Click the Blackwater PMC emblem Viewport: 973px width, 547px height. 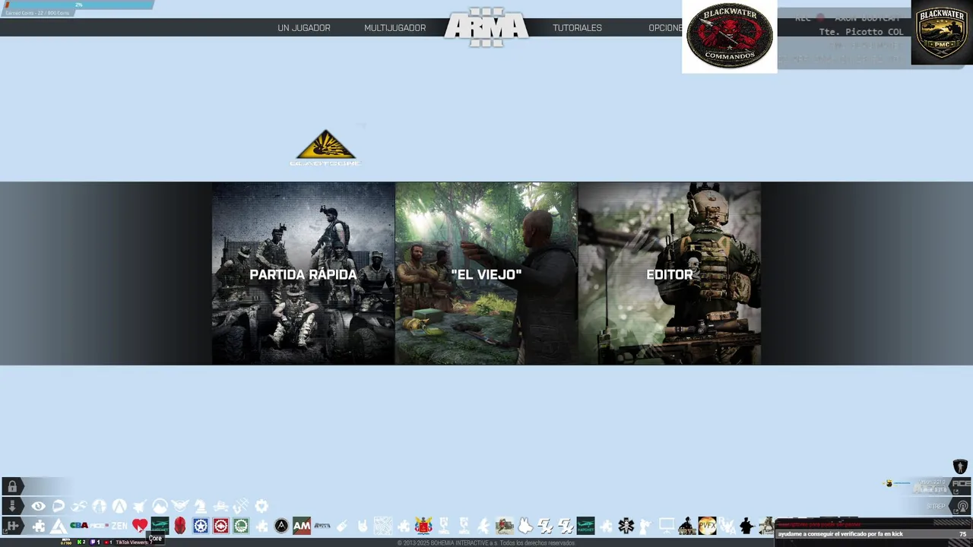point(942,33)
